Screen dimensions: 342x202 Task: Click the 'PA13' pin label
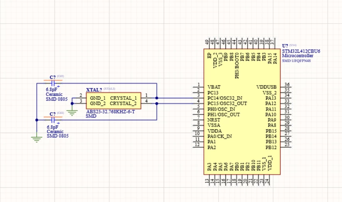271,98
